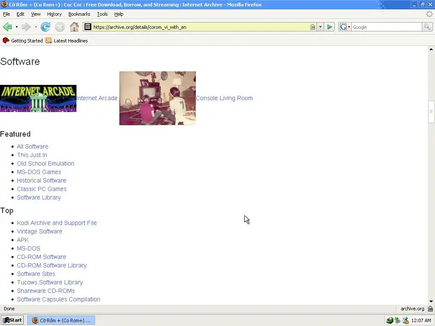Image resolution: width=435 pixels, height=326 pixels.
Task: Click the grayed Forward arrow button
Action: click(26, 27)
